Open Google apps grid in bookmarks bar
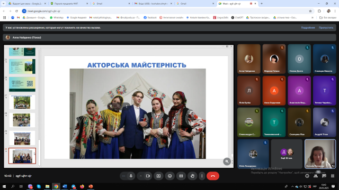Image resolution: width=339 pixels, height=190 pixels. (x=4, y=17)
